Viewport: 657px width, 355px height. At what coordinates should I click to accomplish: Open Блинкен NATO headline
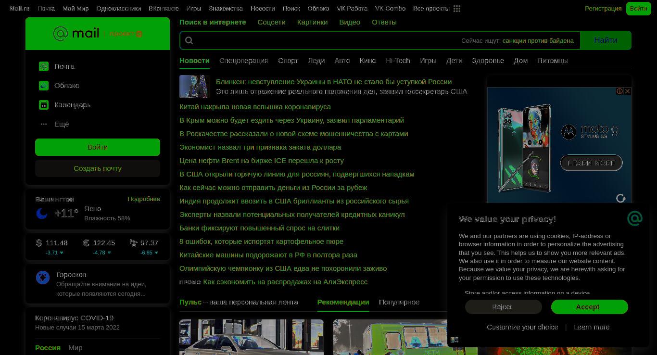click(x=334, y=82)
